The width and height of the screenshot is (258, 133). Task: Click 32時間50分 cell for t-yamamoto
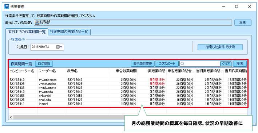(x=185, y=80)
